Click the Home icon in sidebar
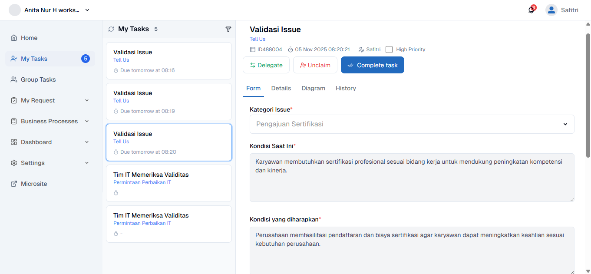The image size is (591, 274). coord(14,38)
